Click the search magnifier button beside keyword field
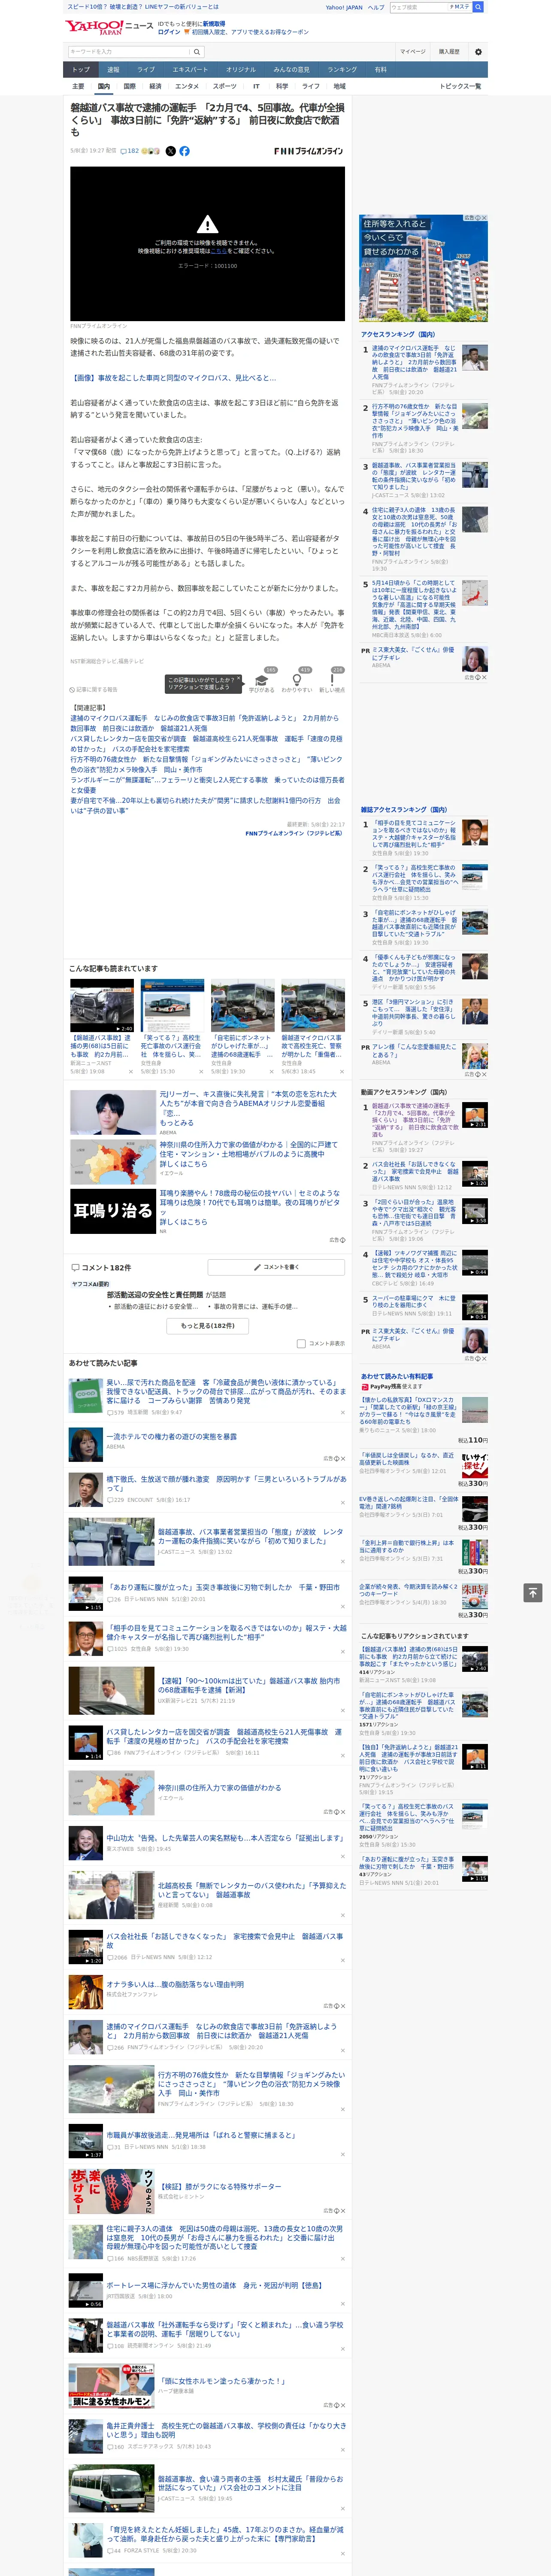Screen dimensions: 551x2576 [197, 52]
